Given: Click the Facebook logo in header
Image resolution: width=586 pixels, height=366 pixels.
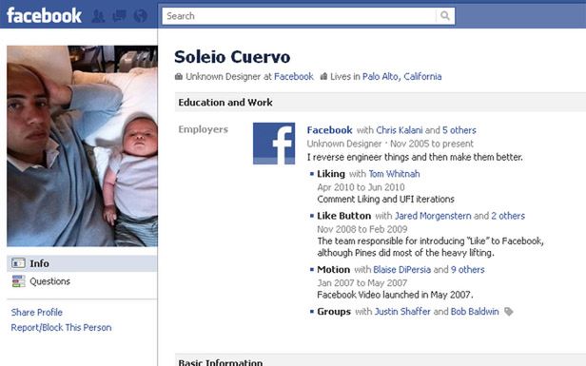Looking at the screenshot, I should coord(44,15).
